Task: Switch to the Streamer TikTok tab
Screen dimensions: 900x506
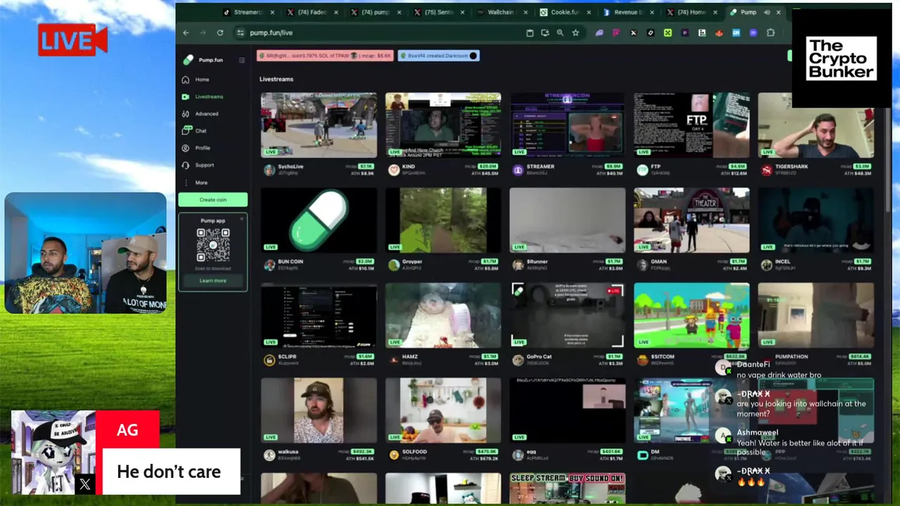Action: coord(247,12)
